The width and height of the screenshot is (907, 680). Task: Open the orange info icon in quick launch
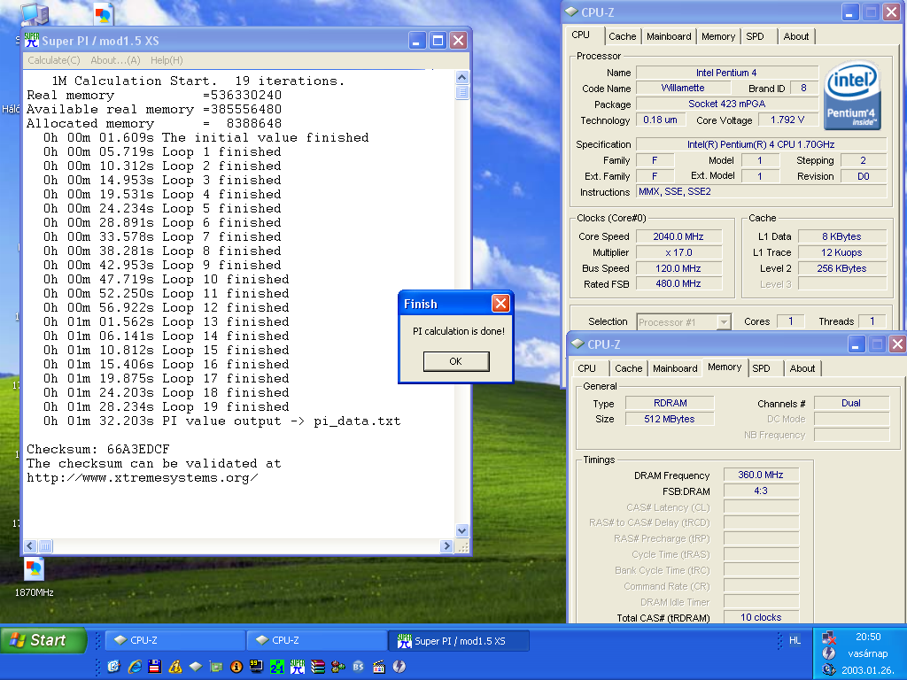coord(236,667)
